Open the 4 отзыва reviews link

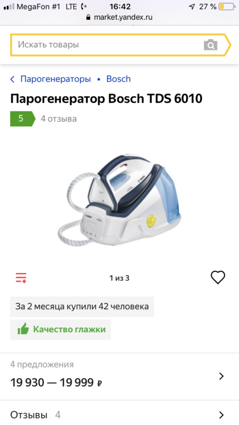59,119
